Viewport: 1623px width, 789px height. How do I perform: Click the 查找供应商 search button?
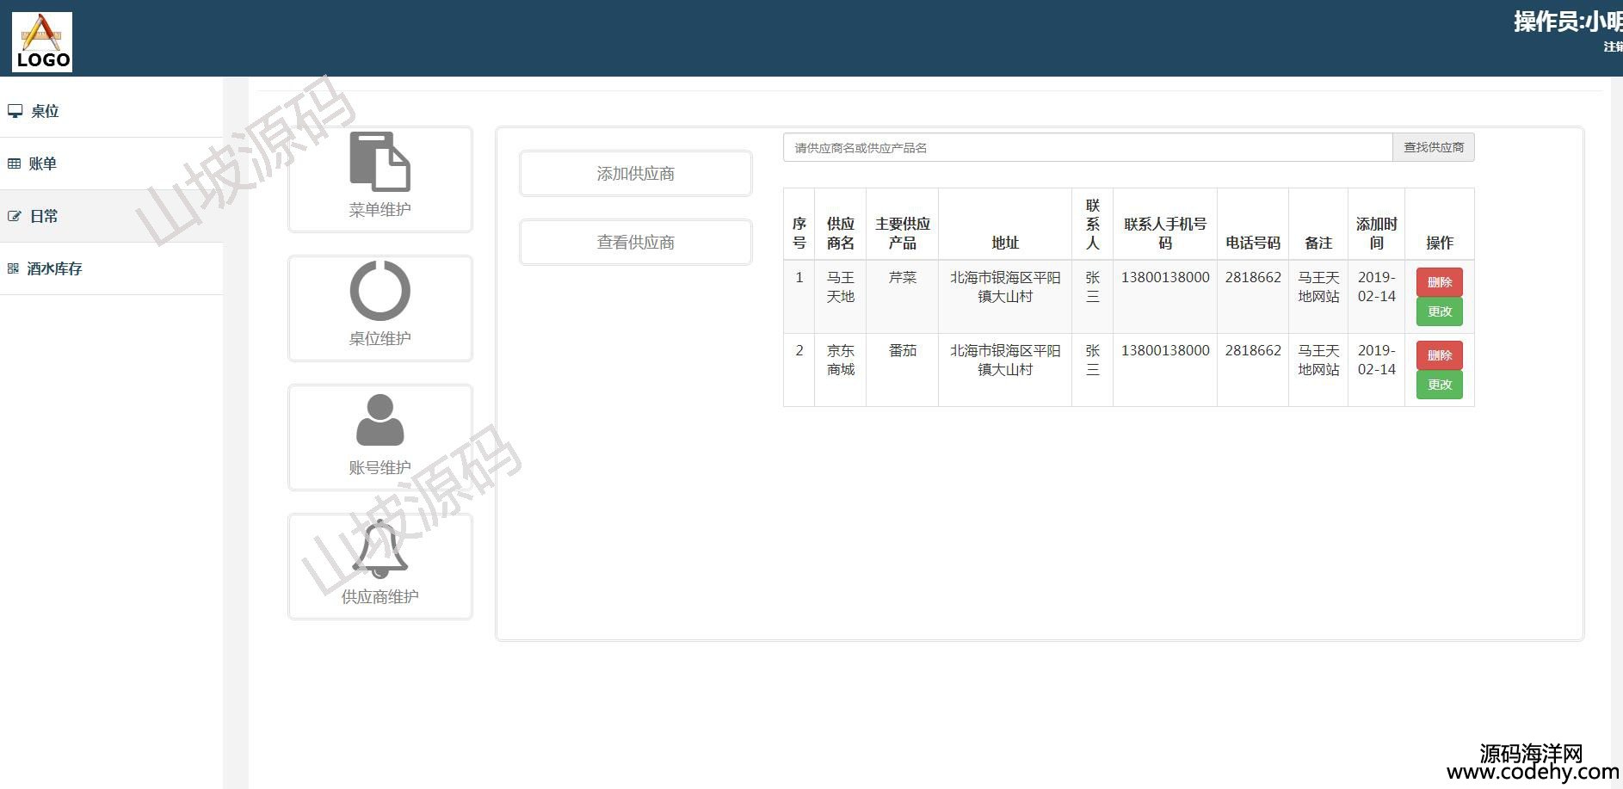point(1433,147)
